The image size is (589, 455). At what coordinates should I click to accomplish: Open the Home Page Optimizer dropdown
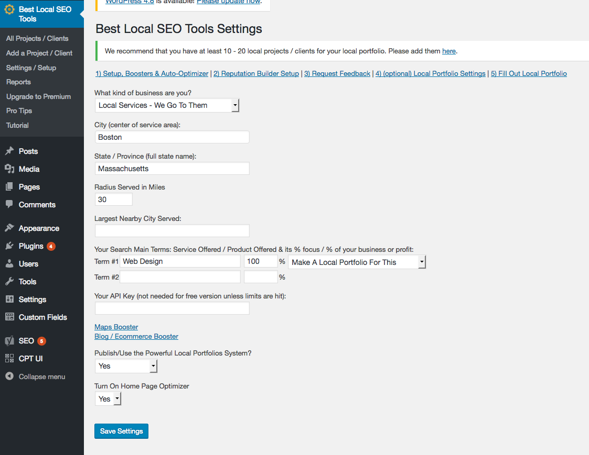point(108,399)
